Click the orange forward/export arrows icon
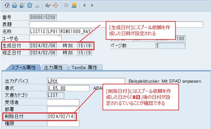211x129 pixels. tap(55, 5)
